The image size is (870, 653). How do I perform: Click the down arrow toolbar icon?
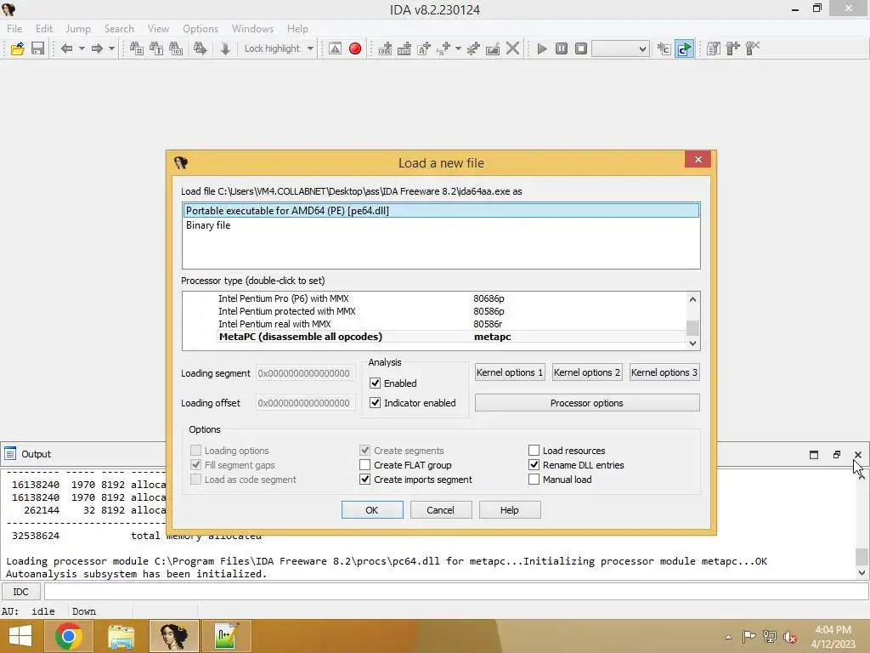click(x=225, y=48)
